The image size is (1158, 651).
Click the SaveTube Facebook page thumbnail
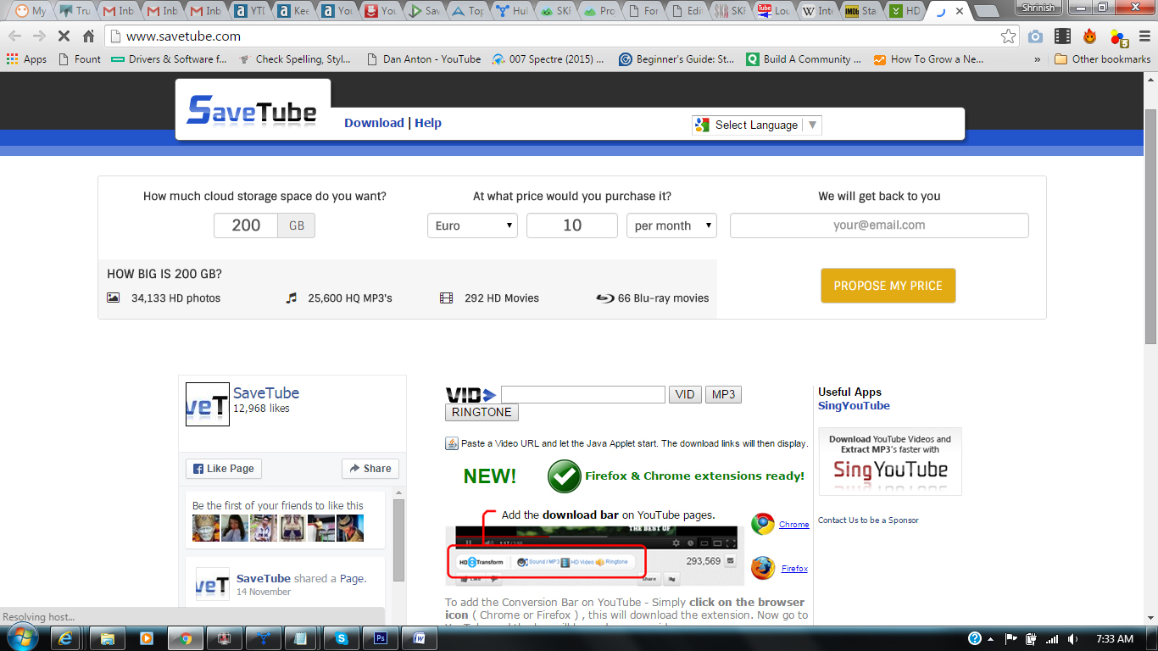[208, 404]
